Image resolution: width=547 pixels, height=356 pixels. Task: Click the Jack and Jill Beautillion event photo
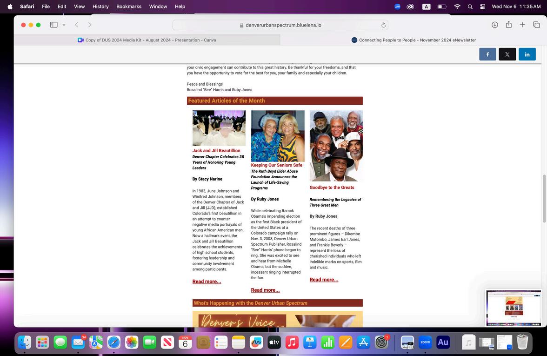(x=219, y=128)
